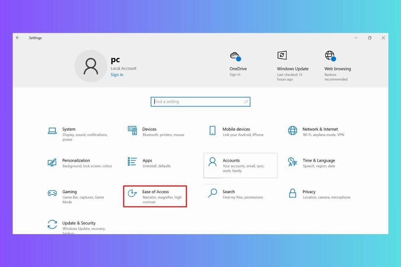Click the Sign In link
This screenshot has width=401, height=267.
click(117, 74)
